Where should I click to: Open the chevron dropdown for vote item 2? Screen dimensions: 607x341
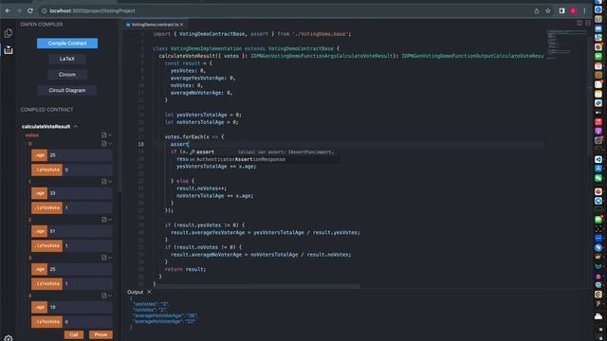[x=110, y=219]
